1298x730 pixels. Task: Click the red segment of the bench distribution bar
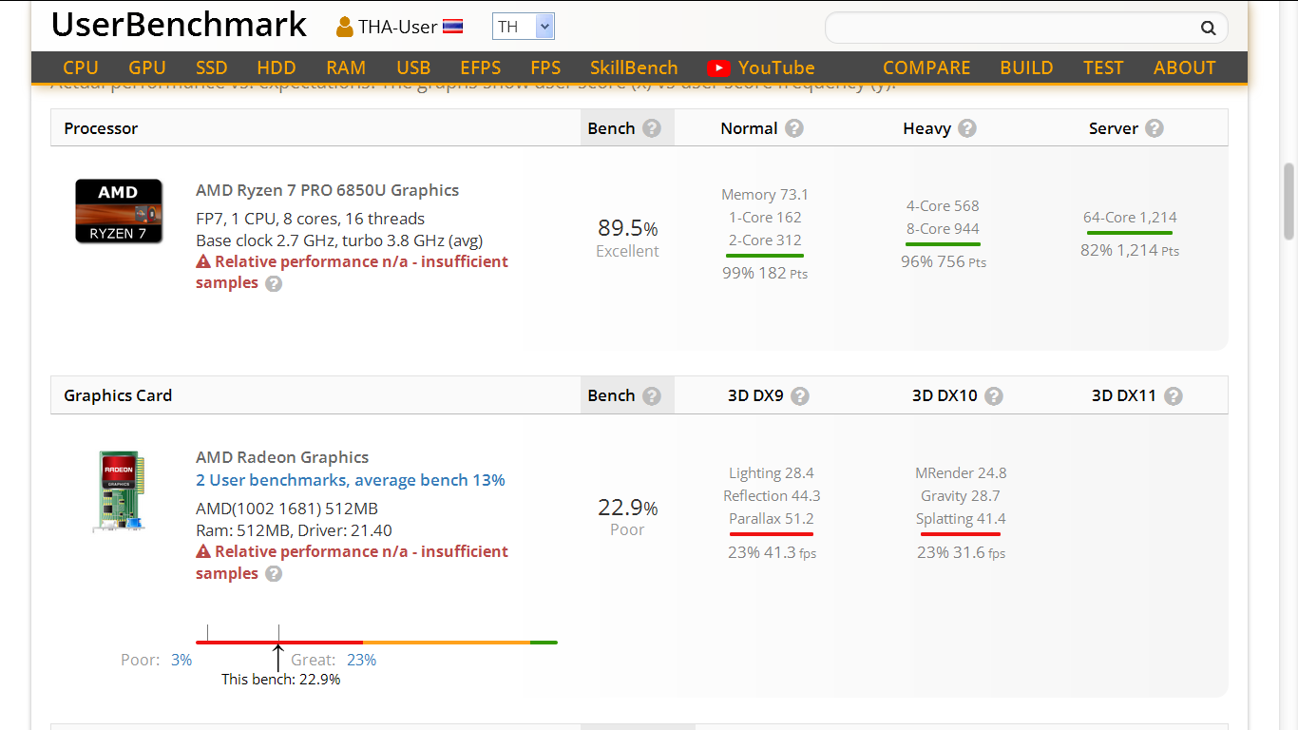(279, 643)
